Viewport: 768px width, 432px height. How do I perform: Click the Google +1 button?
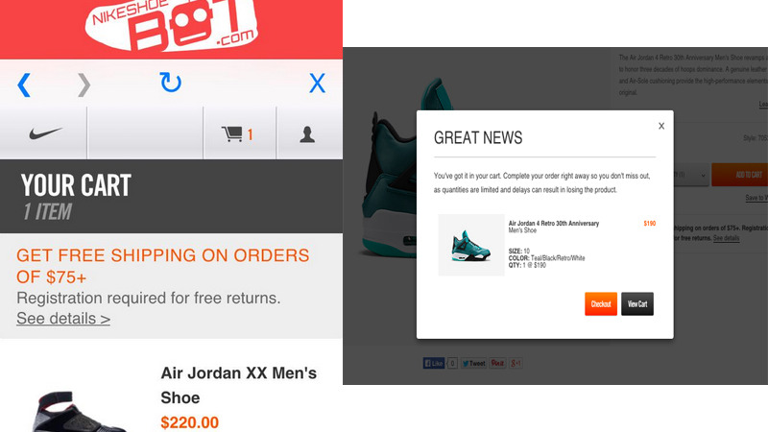click(x=516, y=363)
